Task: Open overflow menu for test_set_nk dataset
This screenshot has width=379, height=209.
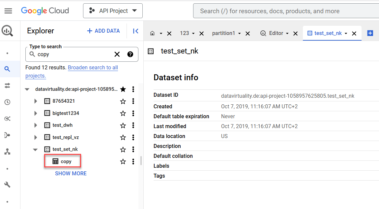Action: [x=133, y=149]
